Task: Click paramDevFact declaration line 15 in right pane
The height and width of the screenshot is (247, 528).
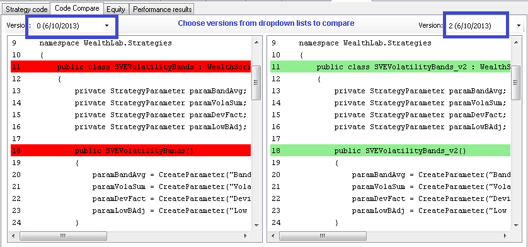Action: tap(421, 115)
